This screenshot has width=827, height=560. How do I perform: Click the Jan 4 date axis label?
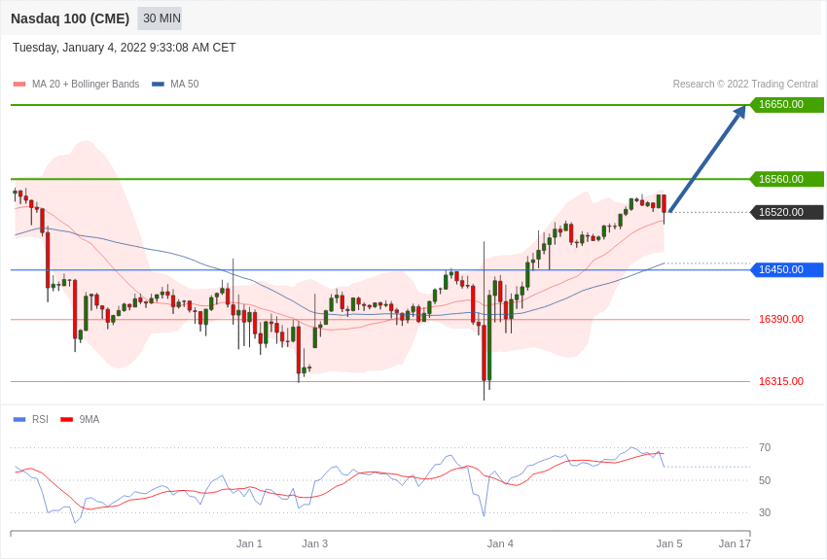click(x=500, y=543)
